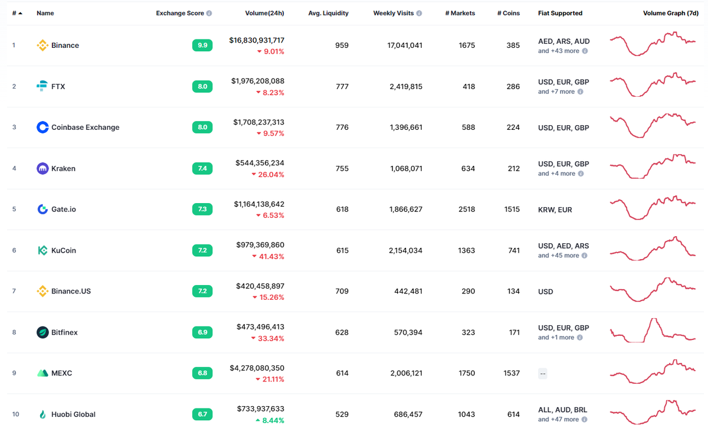708x425 pixels.
Task: Open the Coinbase Exchange link
Action: [86, 127]
